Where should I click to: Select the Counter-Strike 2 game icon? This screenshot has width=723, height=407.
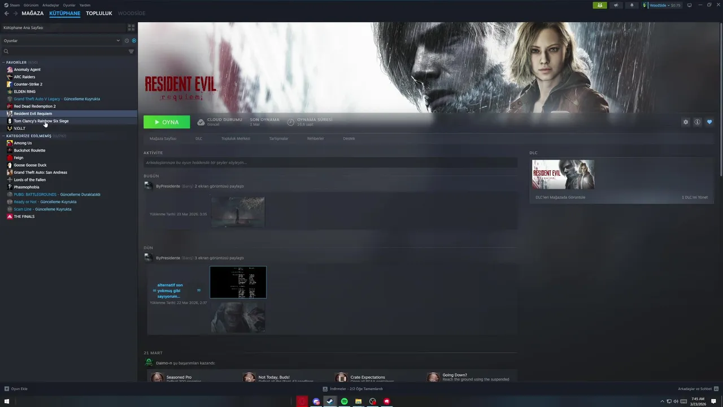tap(10, 84)
